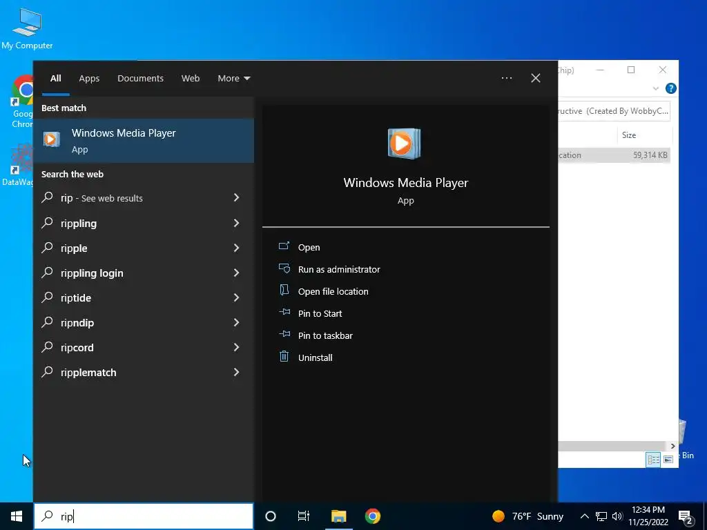The height and width of the screenshot is (530, 707).
Task: Switch Explorer window to details view icon
Action: 653,460
